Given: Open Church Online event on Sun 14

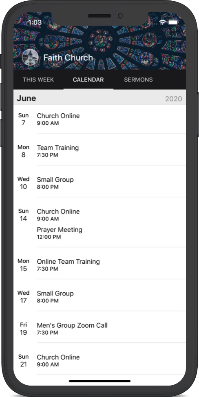Looking at the screenshot, I should pyautogui.click(x=111, y=215).
